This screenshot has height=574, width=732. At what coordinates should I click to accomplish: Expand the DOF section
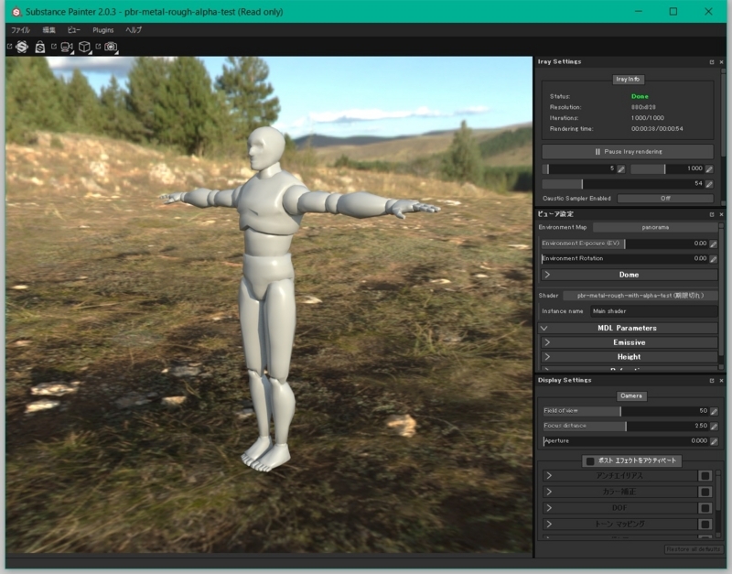tap(620, 508)
